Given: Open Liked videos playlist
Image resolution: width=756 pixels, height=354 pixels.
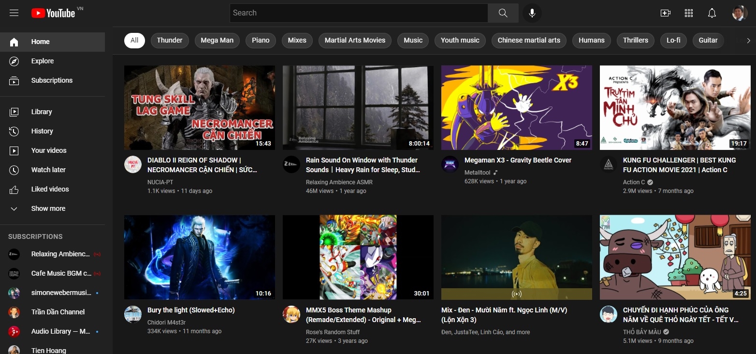Looking at the screenshot, I should [x=52, y=189].
